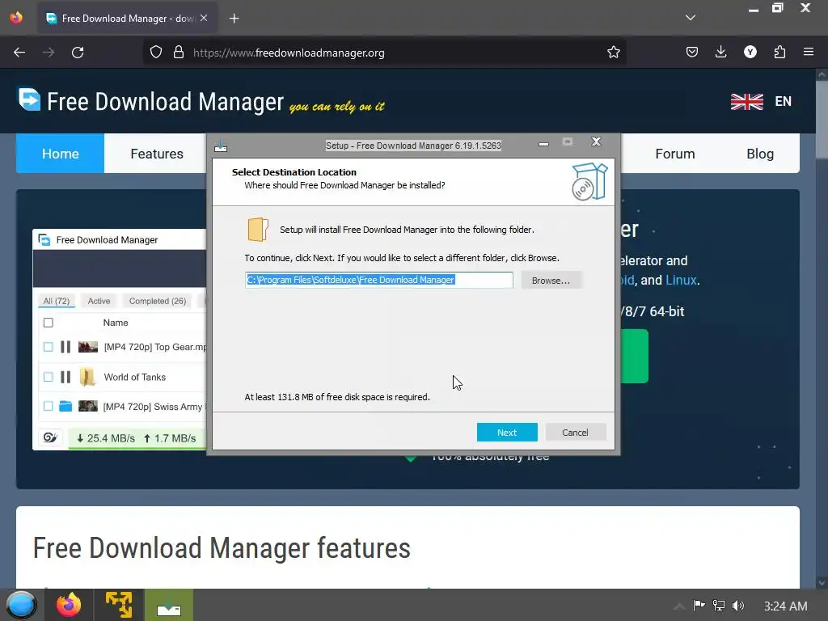Open the Action Center flag tray icon
The image size is (828, 621).
pyautogui.click(x=699, y=606)
